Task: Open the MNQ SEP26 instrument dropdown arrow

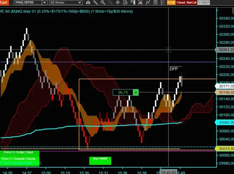Action: tap(45, 2)
